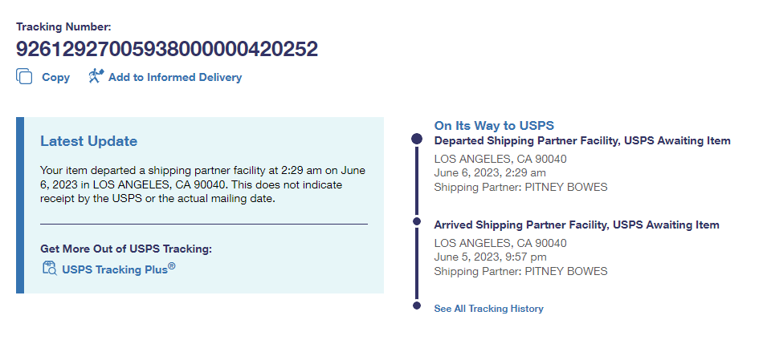
Task: Open Add to Informed Delivery link
Action: pos(174,78)
